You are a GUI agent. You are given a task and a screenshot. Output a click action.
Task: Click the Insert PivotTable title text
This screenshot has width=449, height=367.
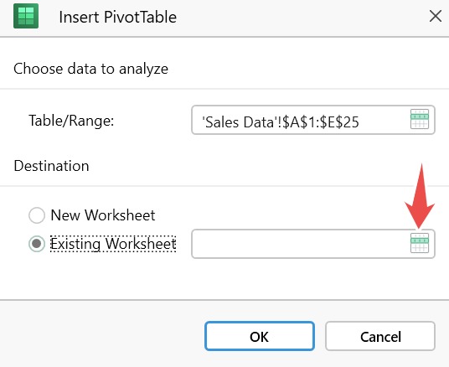[117, 17]
